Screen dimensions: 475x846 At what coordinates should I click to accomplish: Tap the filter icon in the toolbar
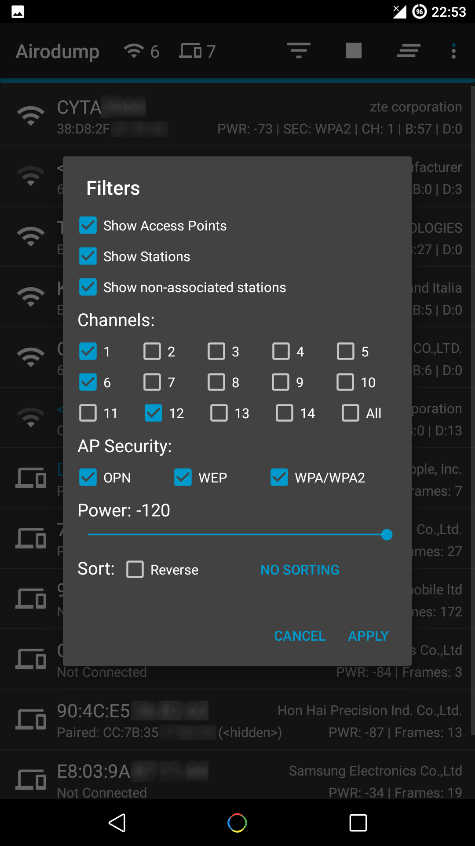[299, 51]
